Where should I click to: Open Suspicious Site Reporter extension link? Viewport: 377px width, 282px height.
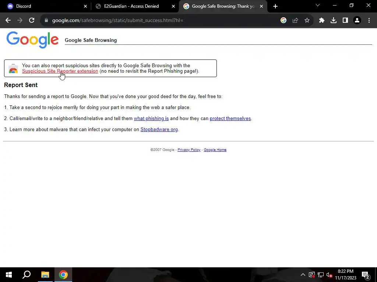[60, 71]
